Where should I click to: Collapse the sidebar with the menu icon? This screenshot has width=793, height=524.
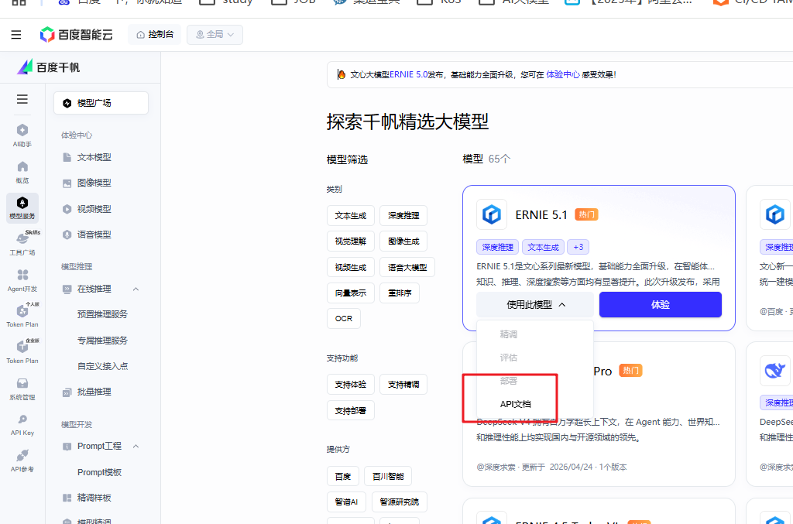22,99
